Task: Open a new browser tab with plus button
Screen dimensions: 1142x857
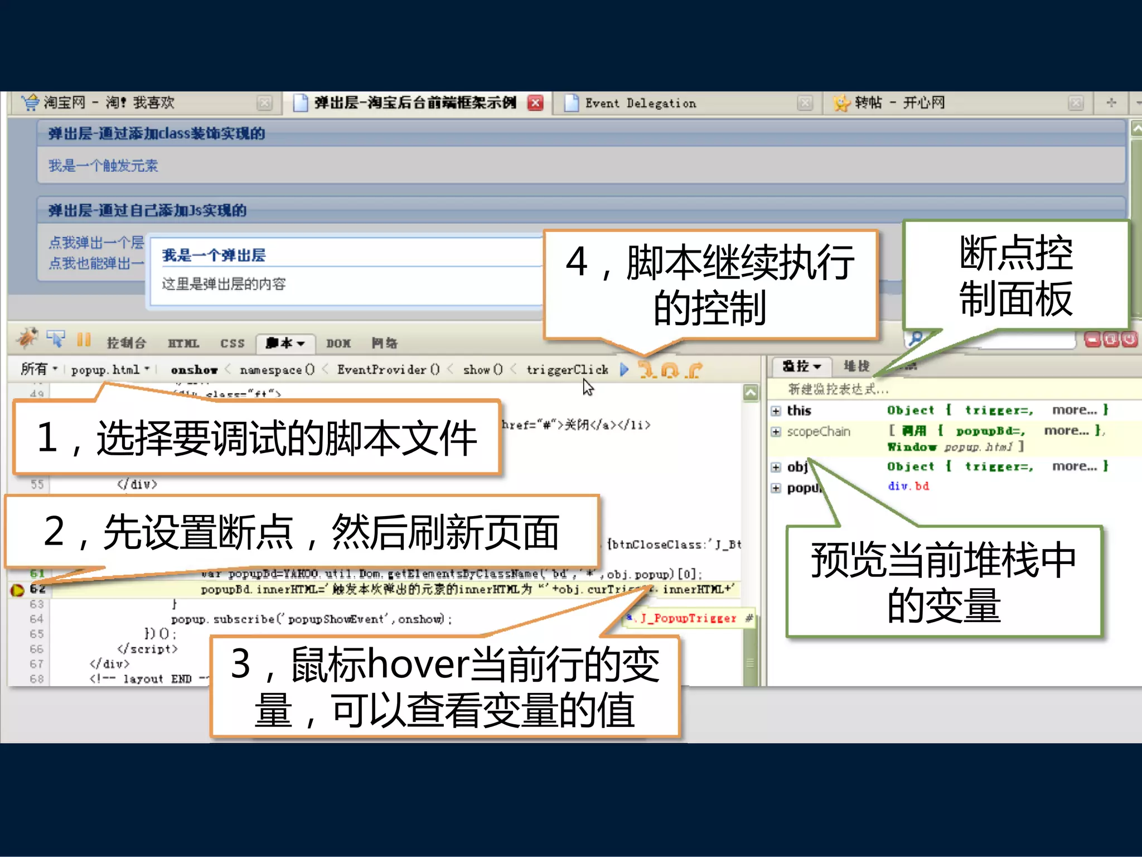Action: pos(1111,103)
